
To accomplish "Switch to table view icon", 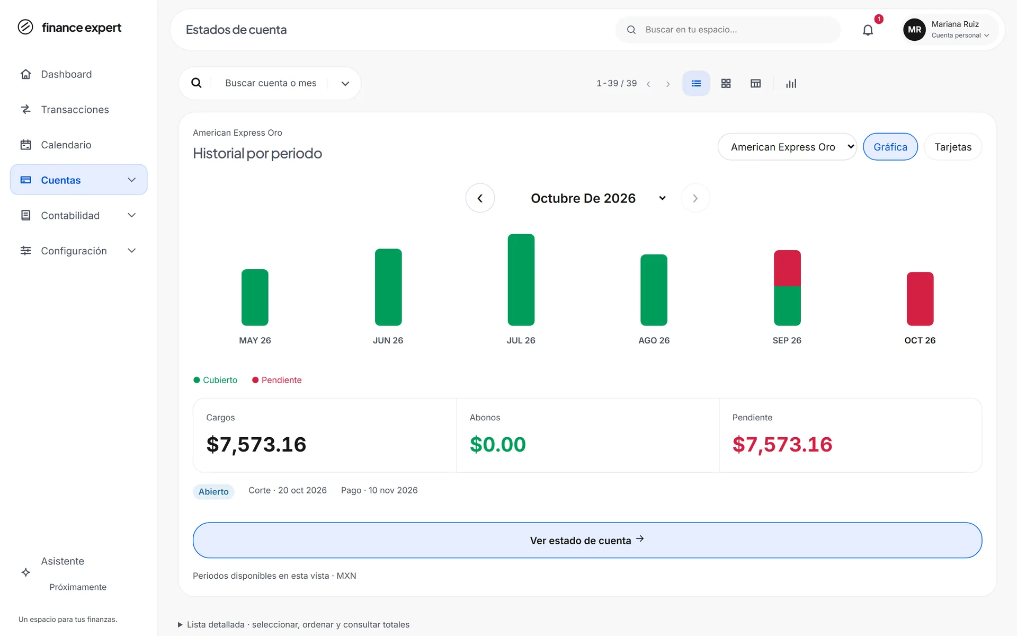I will (756, 83).
